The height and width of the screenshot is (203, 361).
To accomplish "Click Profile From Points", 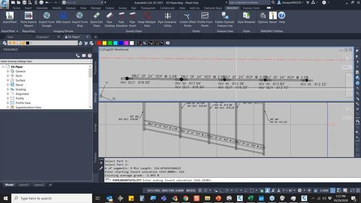I will tap(205, 20).
